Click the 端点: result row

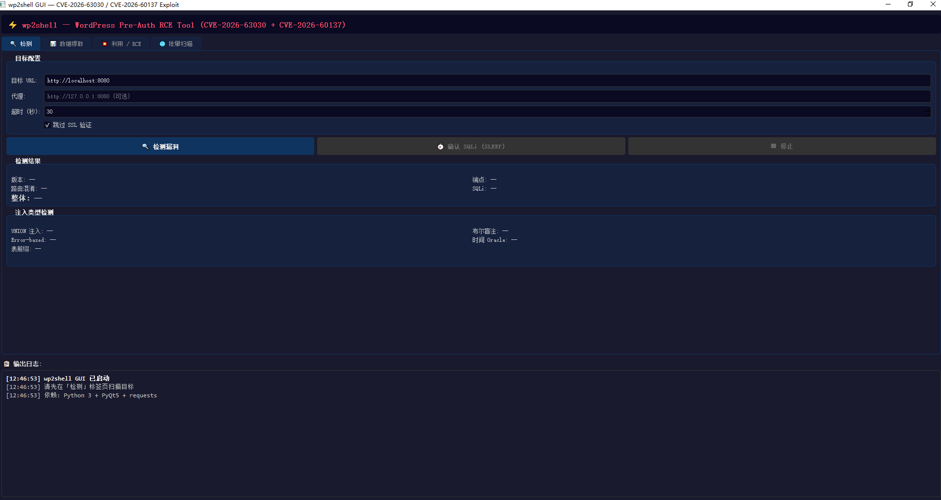pyautogui.click(x=484, y=180)
